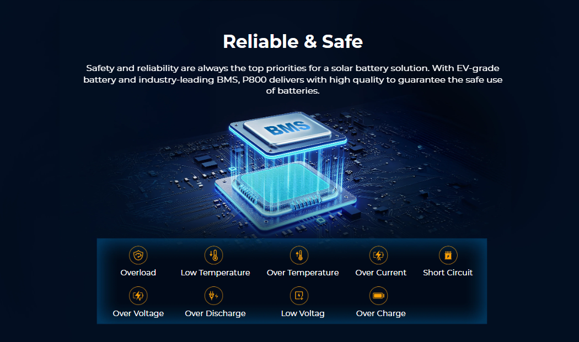The width and height of the screenshot is (579, 342).
Task: Click the Over Current lightning icon
Action: (378, 255)
